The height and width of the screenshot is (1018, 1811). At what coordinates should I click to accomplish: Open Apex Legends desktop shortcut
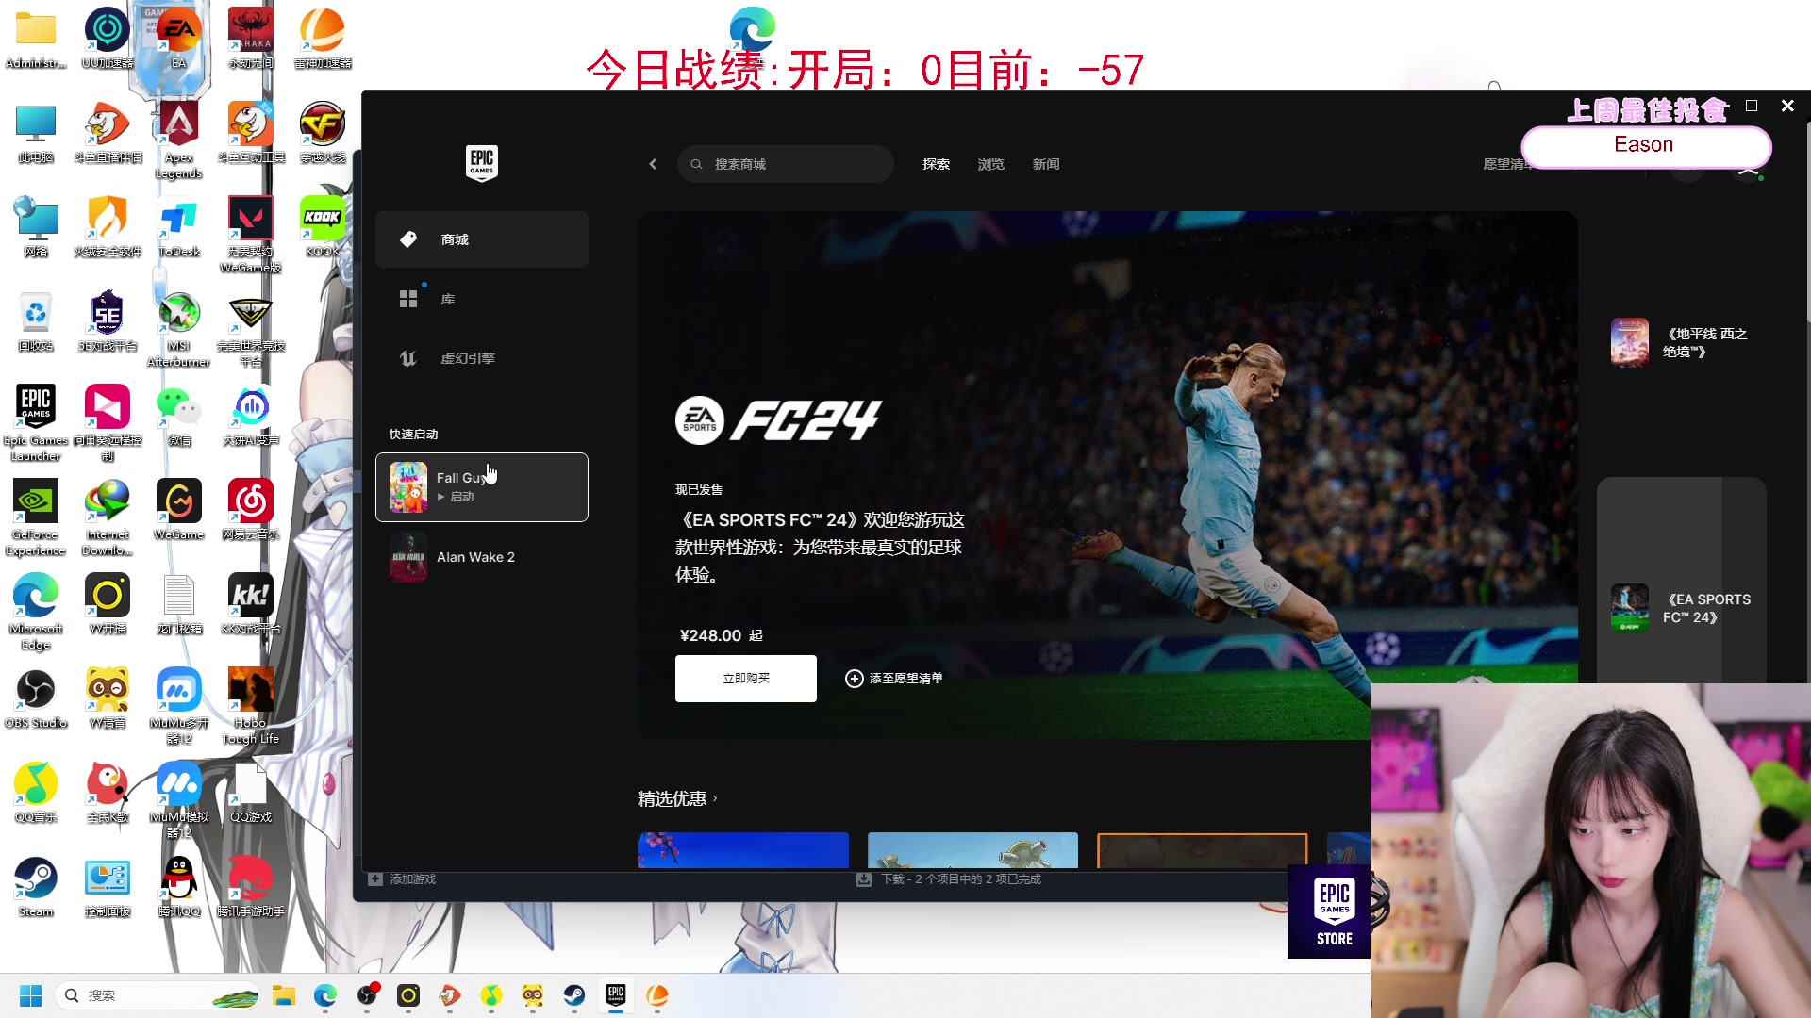click(x=178, y=141)
